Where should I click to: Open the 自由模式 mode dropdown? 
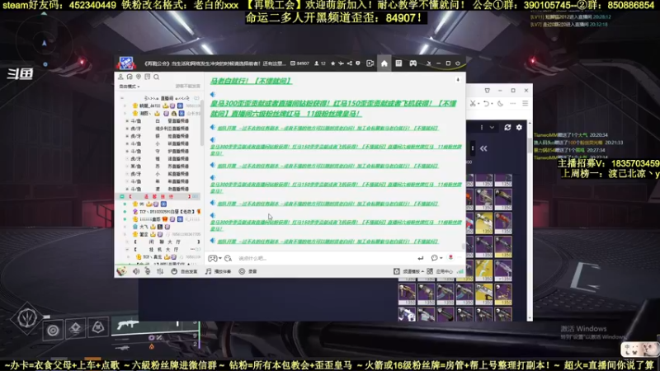(x=130, y=87)
